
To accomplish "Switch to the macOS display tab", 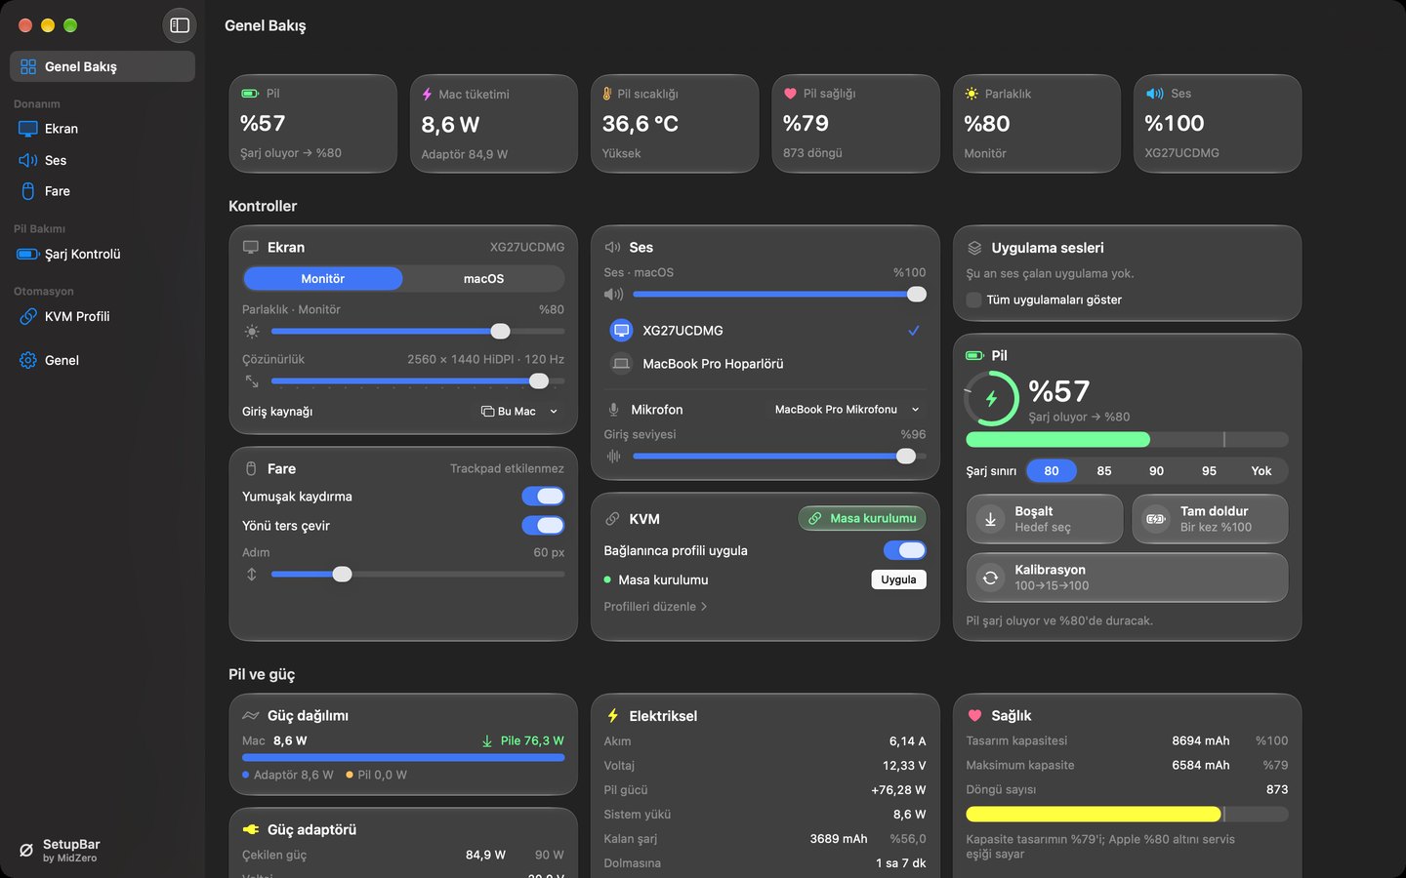I will pos(483,279).
